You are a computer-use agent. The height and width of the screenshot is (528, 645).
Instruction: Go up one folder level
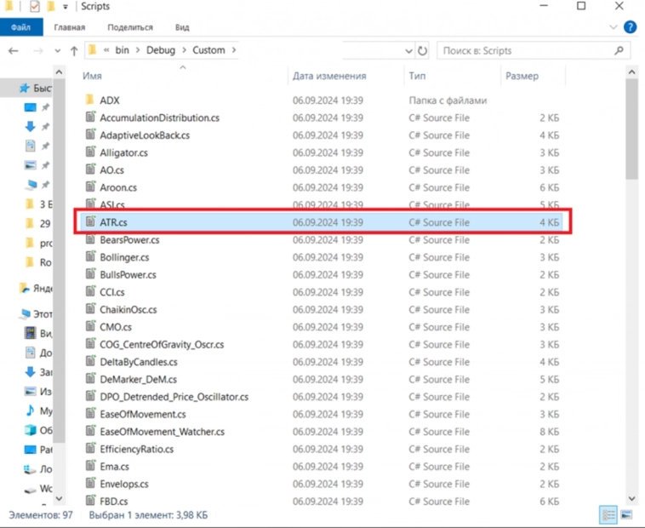(x=75, y=51)
